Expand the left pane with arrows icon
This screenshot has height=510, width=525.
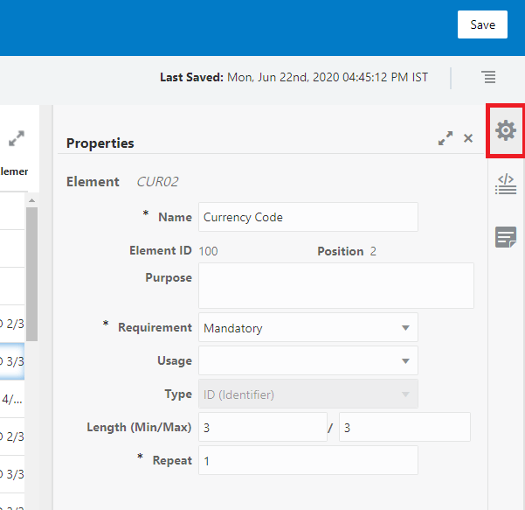[17, 138]
